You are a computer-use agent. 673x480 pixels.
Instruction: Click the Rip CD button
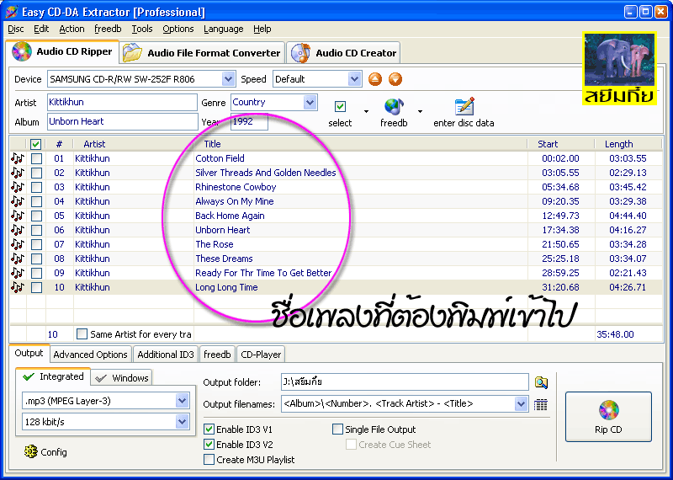pos(608,416)
